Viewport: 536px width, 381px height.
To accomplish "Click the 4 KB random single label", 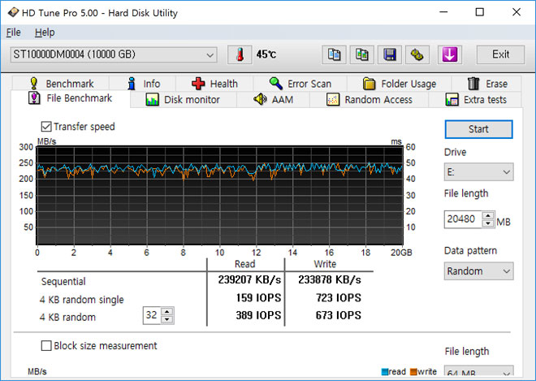I will click(x=82, y=300).
